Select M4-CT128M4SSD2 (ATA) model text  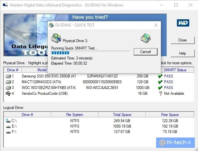pyautogui.click(x=41, y=82)
